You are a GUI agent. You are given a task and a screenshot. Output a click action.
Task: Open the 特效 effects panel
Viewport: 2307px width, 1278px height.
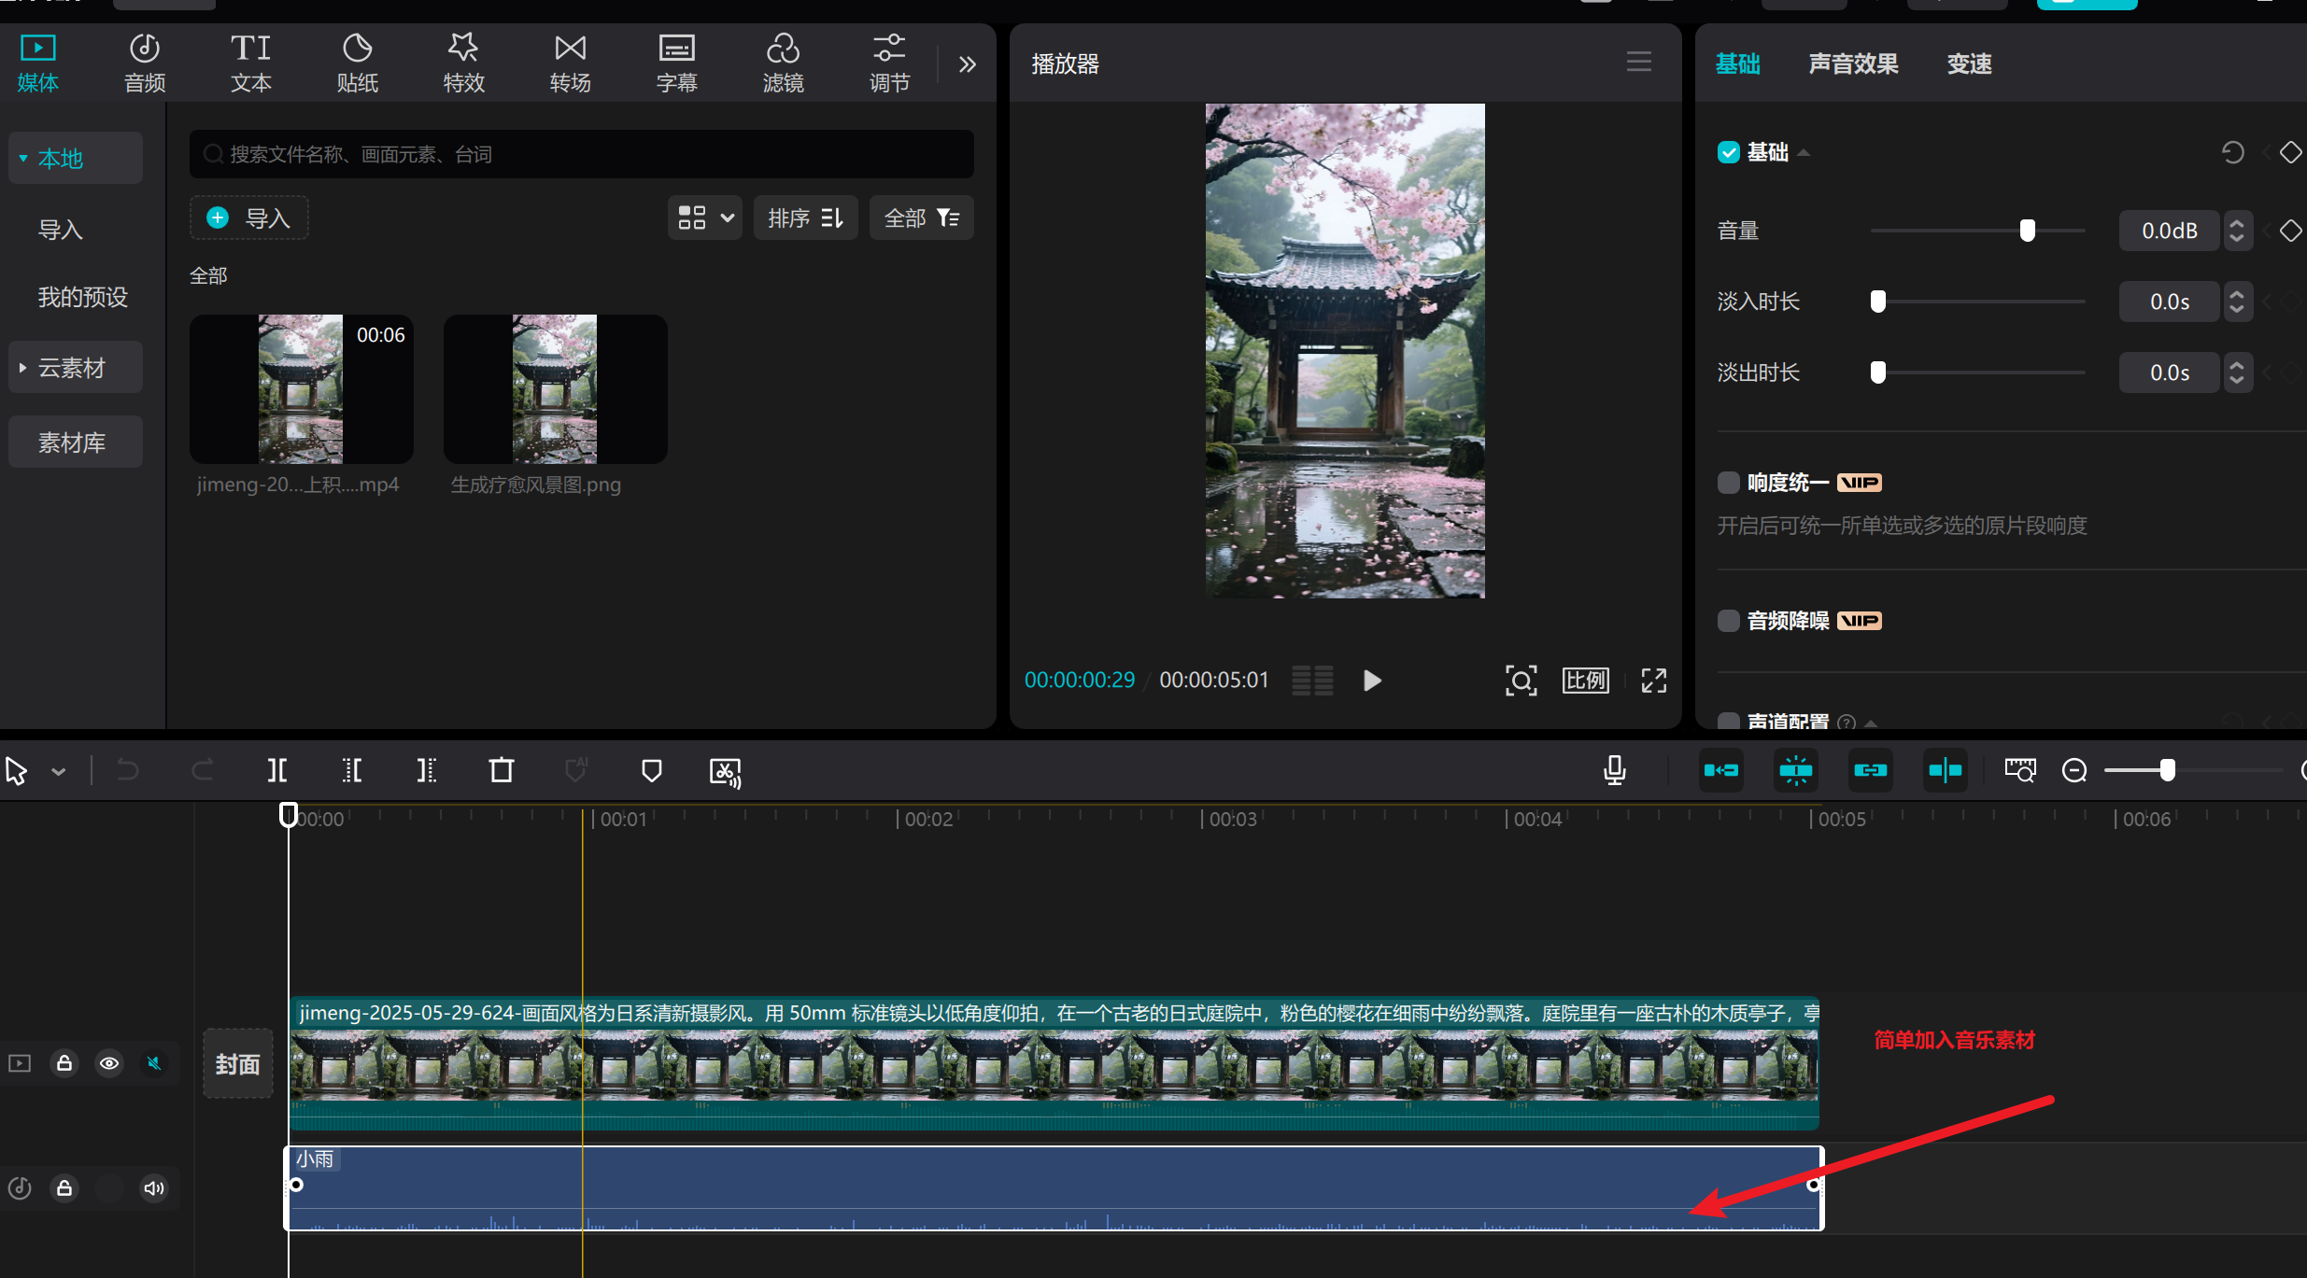click(x=463, y=63)
